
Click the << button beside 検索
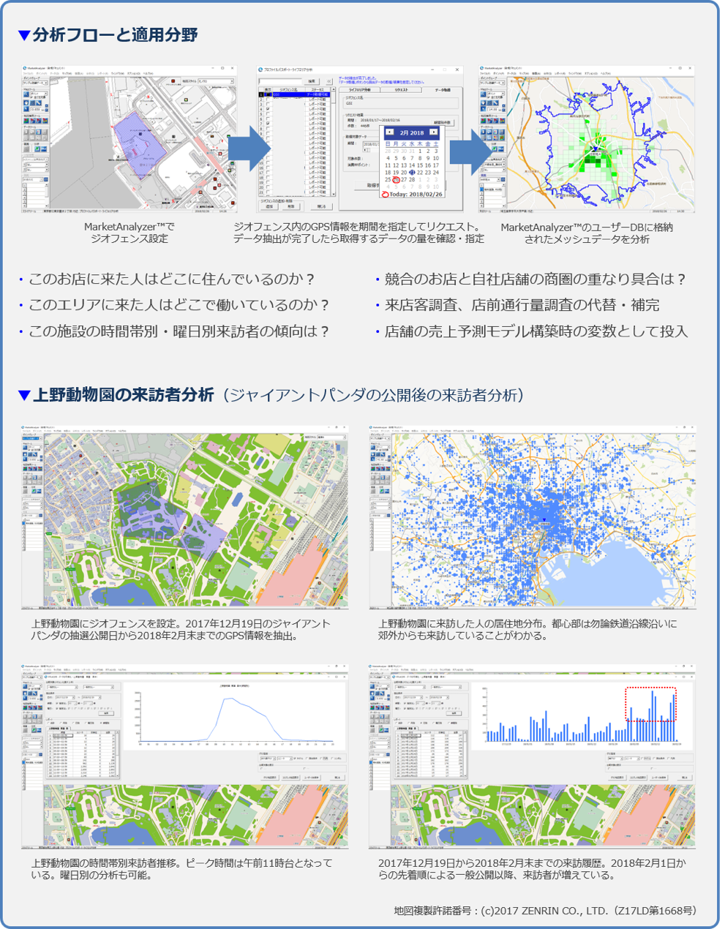[328, 82]
